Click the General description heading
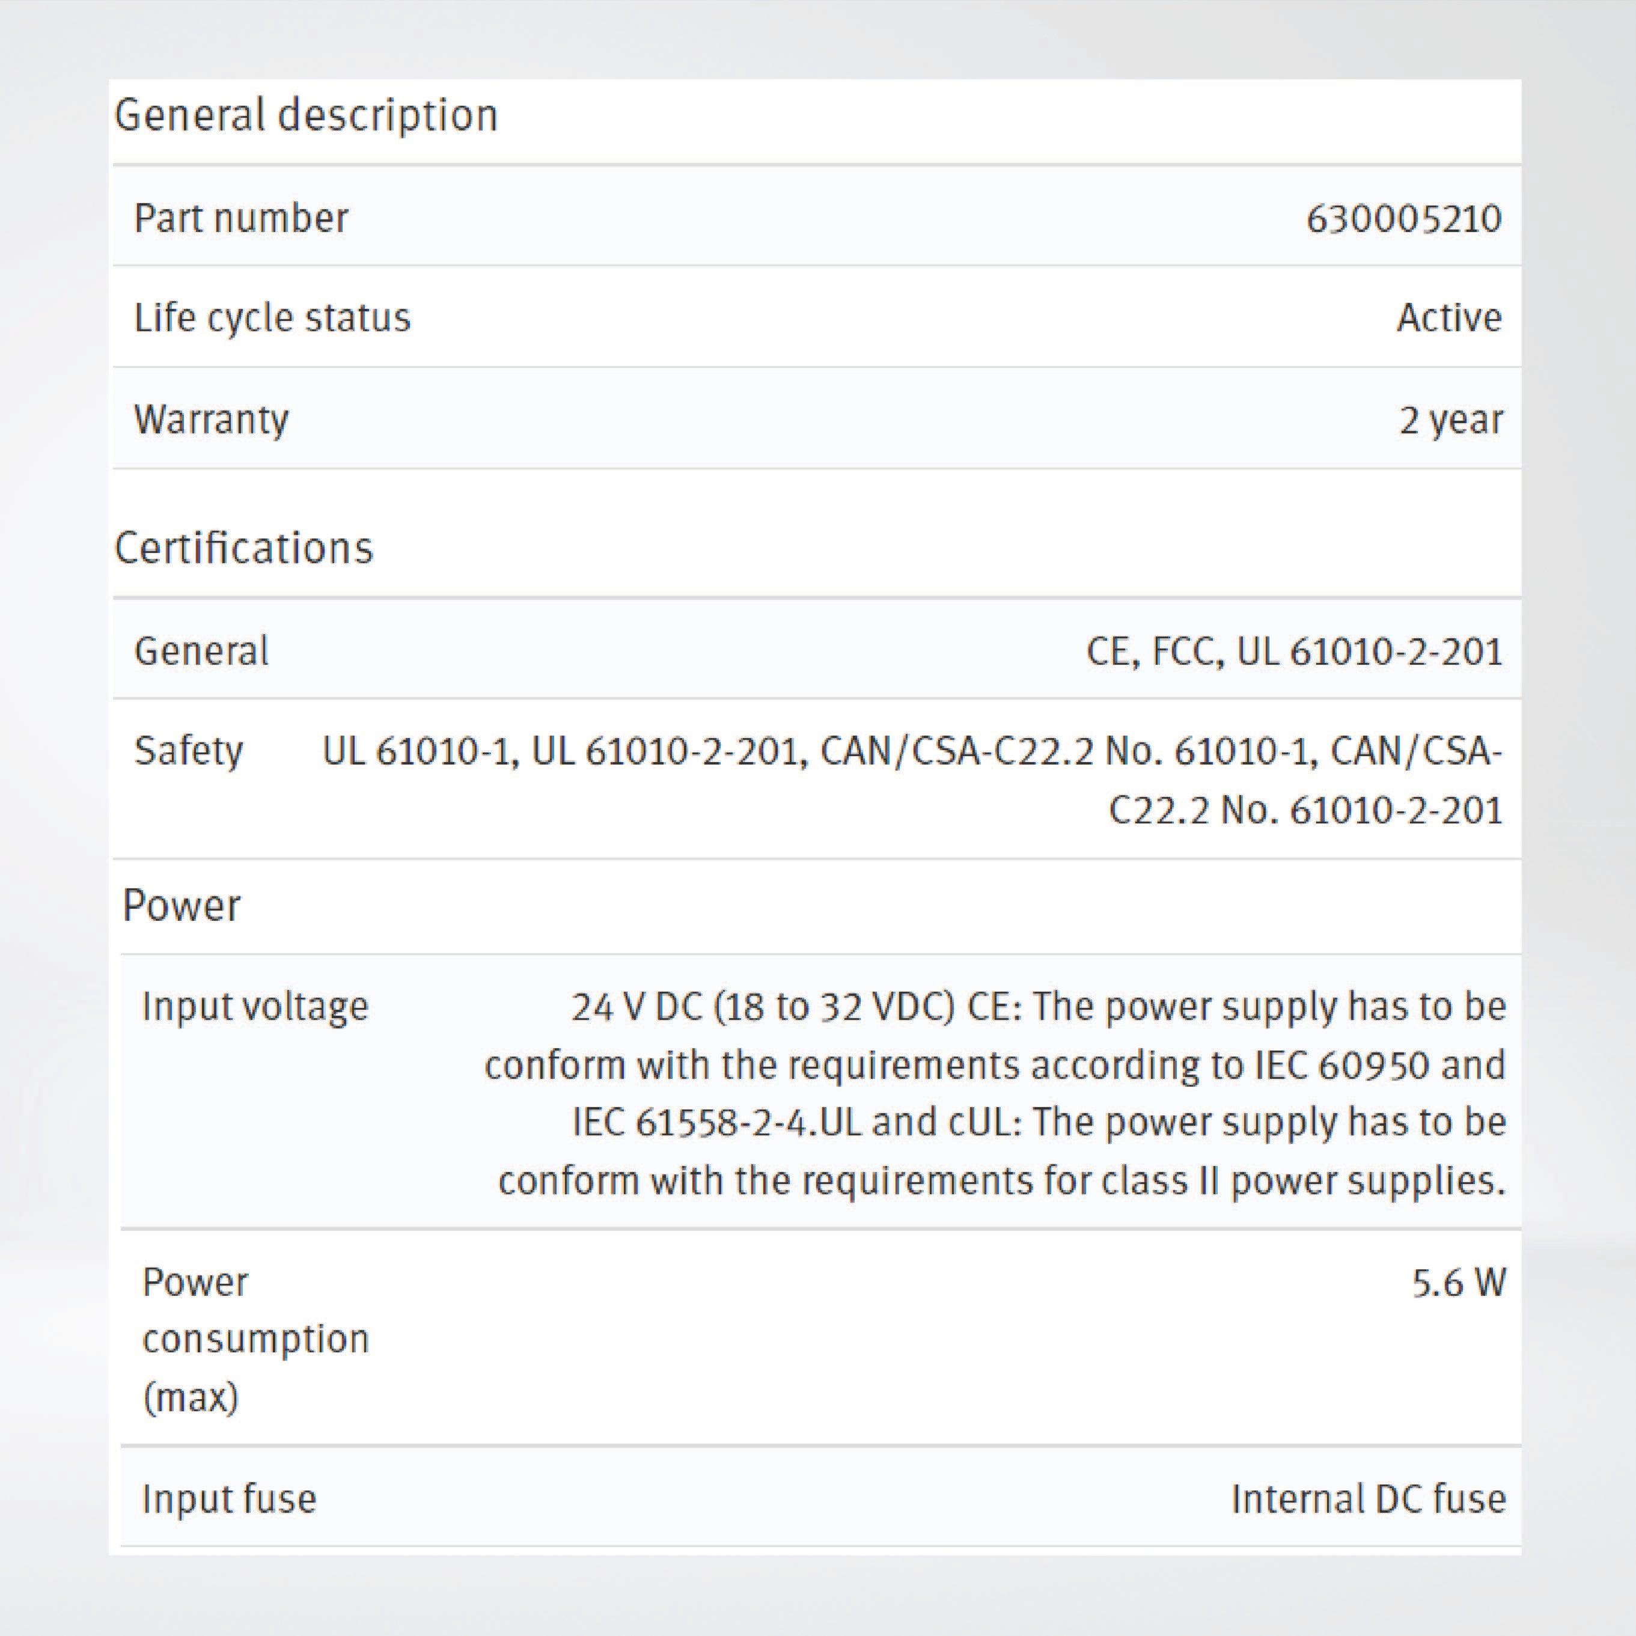 (x=306, y=116)
